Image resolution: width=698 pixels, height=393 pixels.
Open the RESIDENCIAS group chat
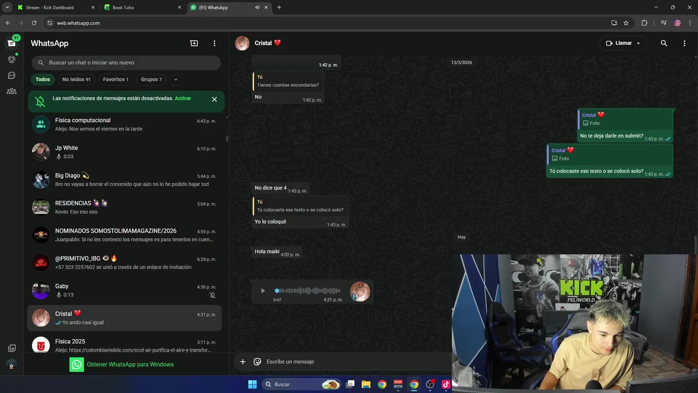124,208
